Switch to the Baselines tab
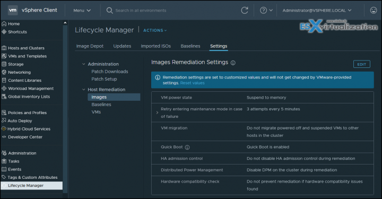This screenshot has height=199, width=382. [x=190, y=46]
